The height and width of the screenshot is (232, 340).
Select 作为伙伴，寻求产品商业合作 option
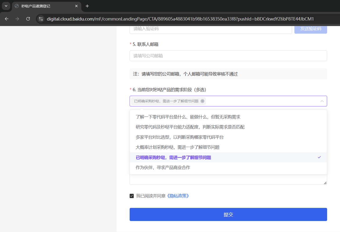(x=228, y=167)
